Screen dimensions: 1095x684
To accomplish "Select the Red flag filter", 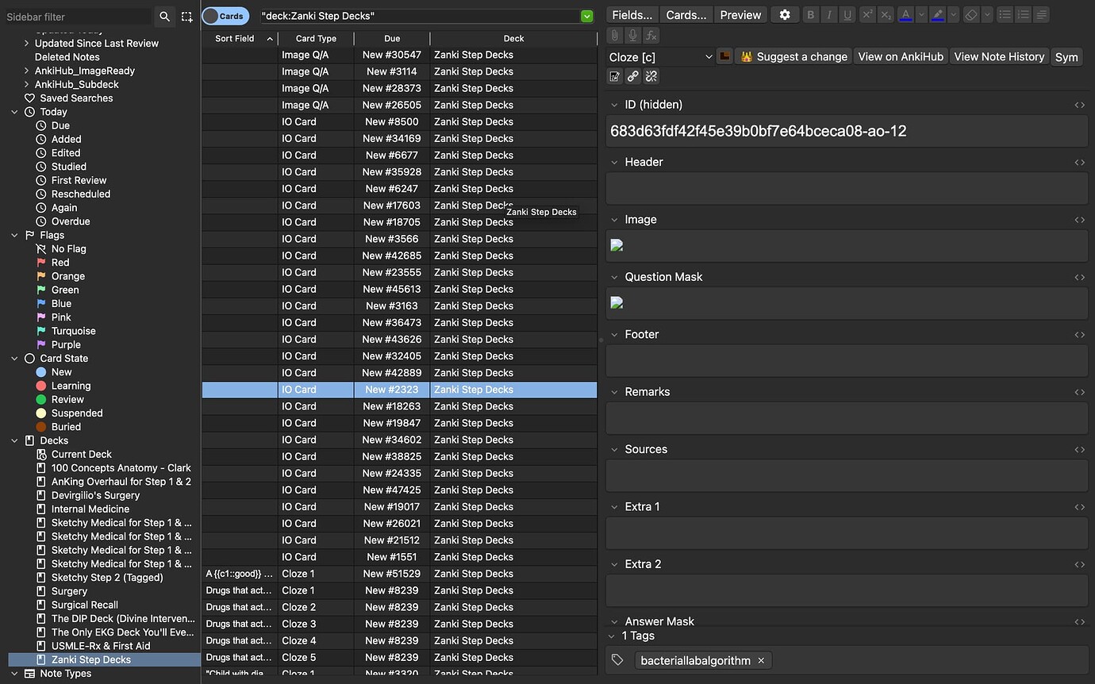I will (x=60, y=263).
